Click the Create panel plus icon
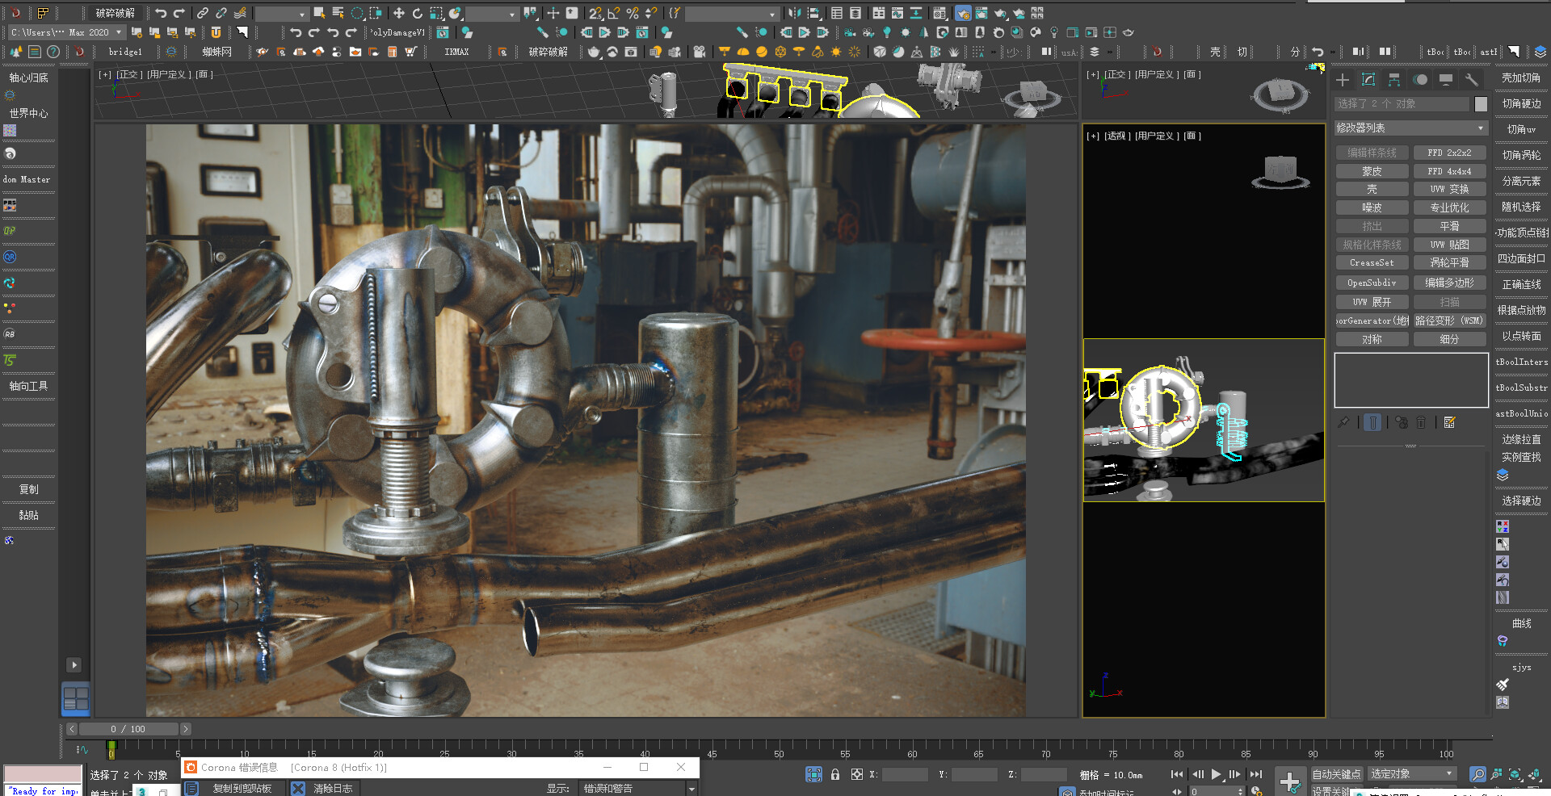The height and width of the screenshot is (796, 1551). [x=1343, y=80]
